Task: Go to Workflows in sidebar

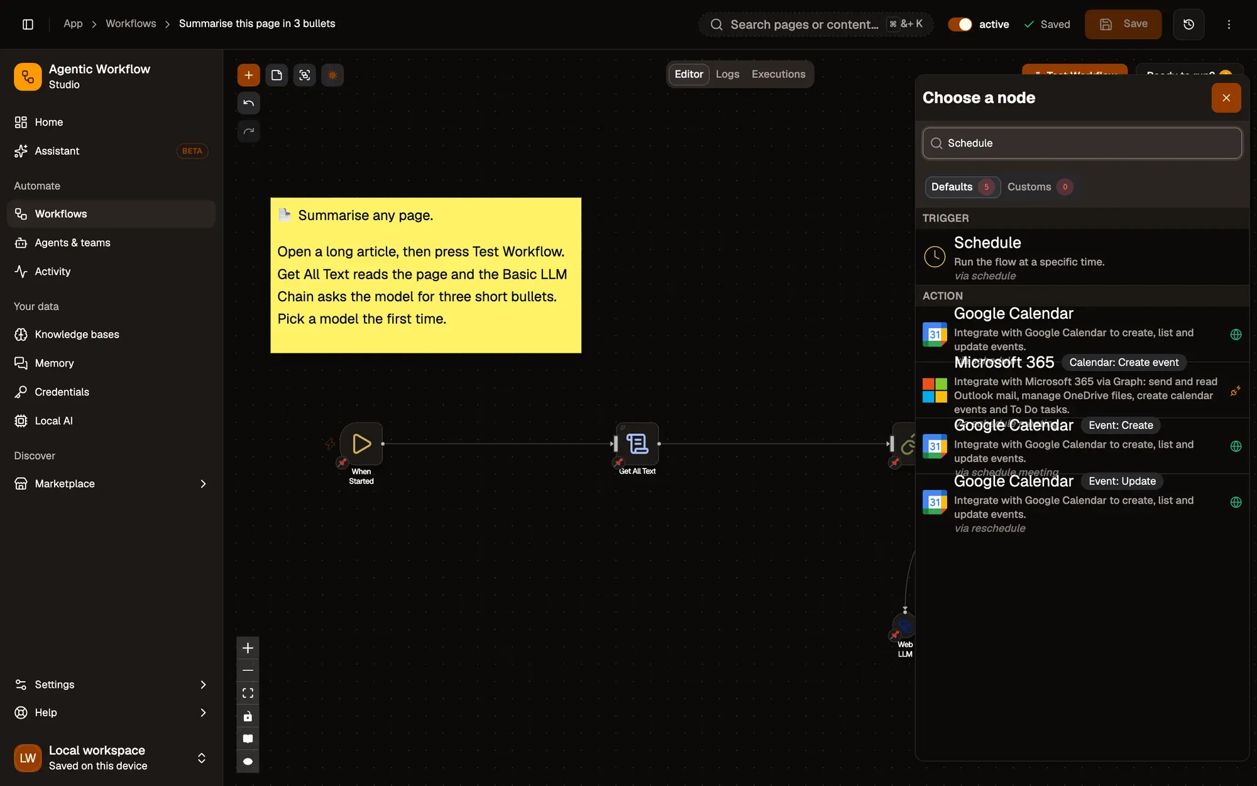Action: point(111,214)
